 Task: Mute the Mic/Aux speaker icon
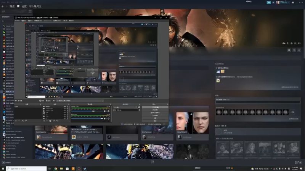pos(105,119)
